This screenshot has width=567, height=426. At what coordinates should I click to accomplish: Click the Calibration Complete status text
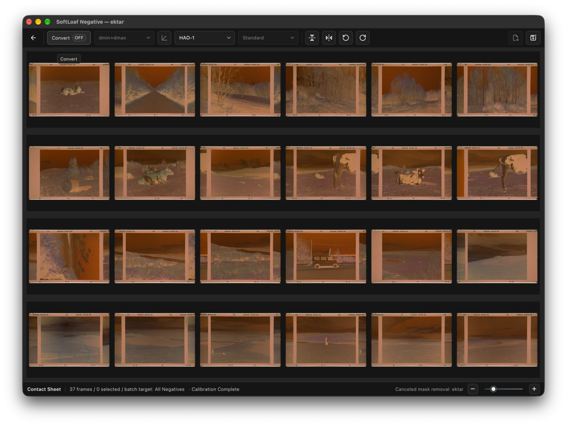pyautogui.click(x=215, y=389)
